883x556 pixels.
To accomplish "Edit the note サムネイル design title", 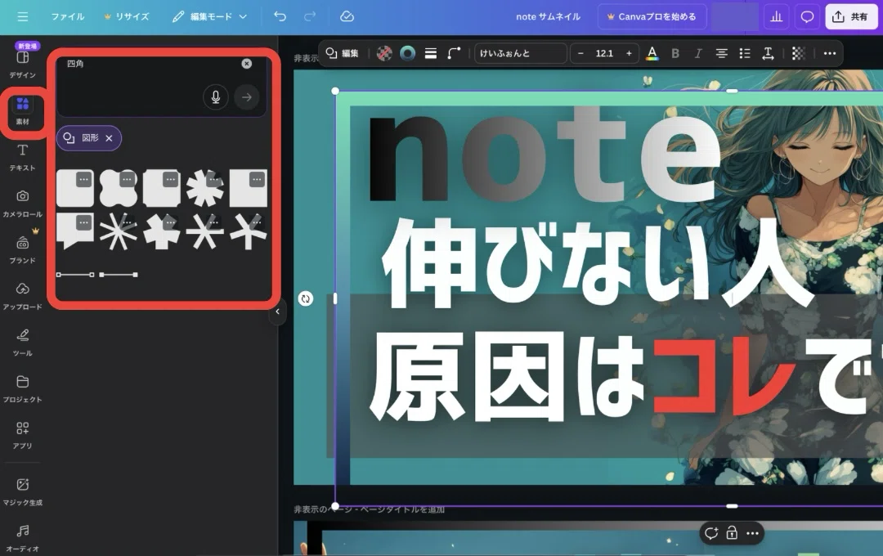I will click(x=548, y=17).
